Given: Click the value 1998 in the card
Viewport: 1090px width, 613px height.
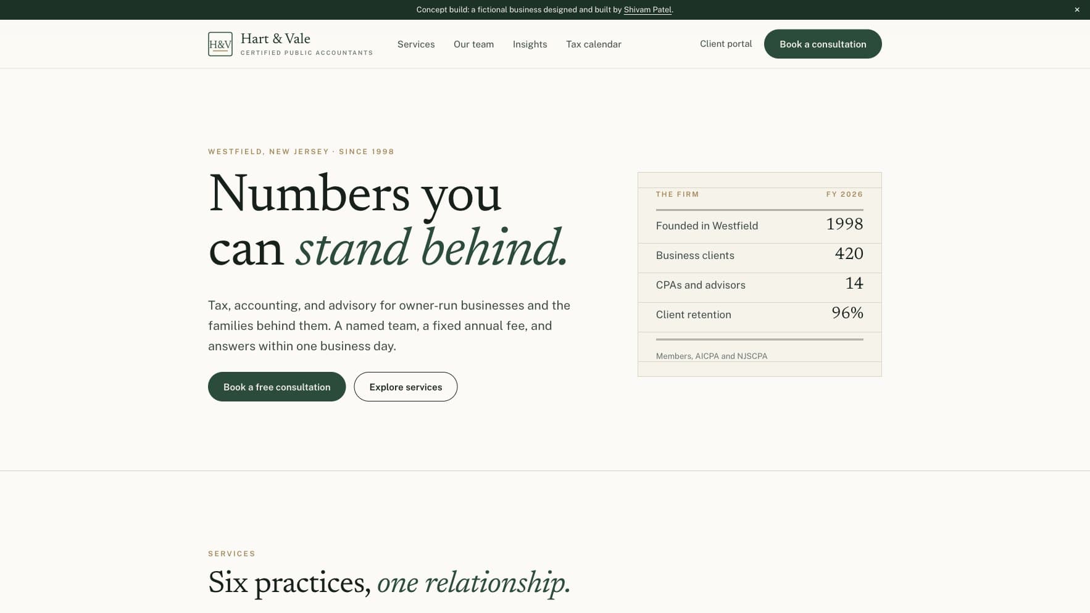Looking at the screenshot, I should point(844,224).
